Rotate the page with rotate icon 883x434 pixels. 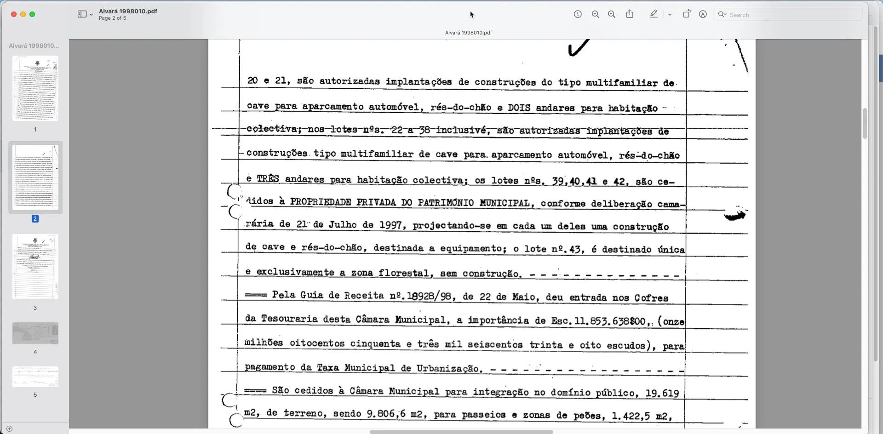coord(686,14)
